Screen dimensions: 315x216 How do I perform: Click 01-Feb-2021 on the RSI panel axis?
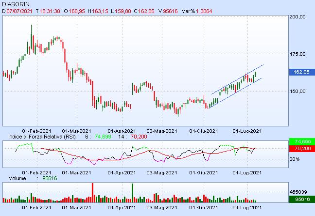tap(36, 173)
